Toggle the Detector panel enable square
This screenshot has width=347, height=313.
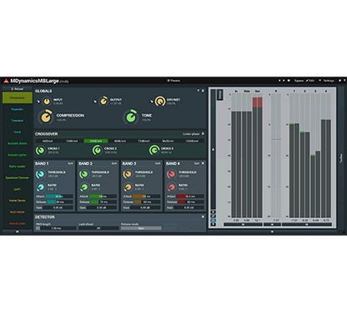tap(203, 216)
